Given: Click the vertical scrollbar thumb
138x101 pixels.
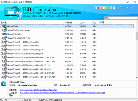Looking at the screenshot, I should pyautogui.click(x=137, y=36).
